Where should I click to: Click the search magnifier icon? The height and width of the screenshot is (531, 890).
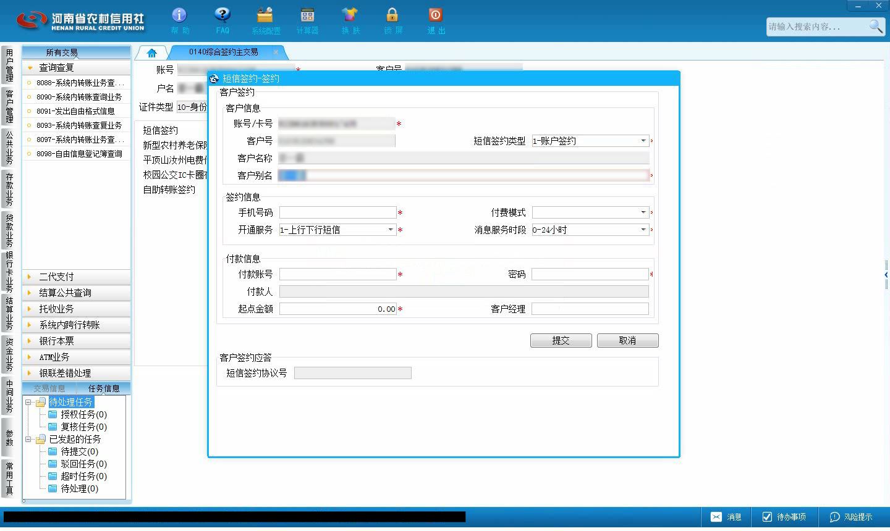point(876,27)
